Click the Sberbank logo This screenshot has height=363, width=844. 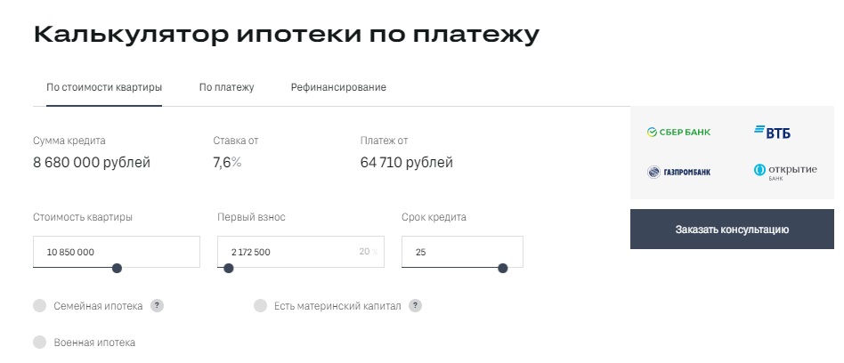point(678,133)
